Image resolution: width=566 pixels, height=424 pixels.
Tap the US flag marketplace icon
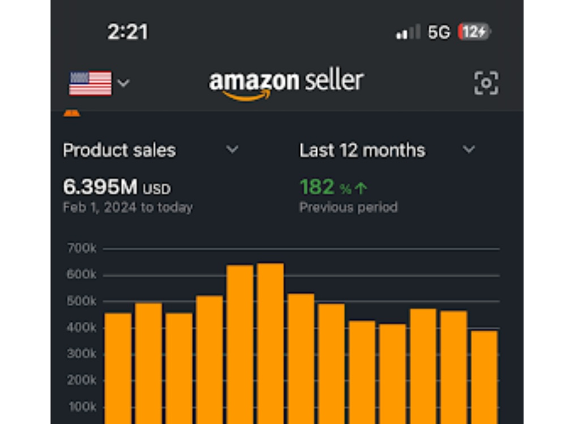tap(90, 83)
